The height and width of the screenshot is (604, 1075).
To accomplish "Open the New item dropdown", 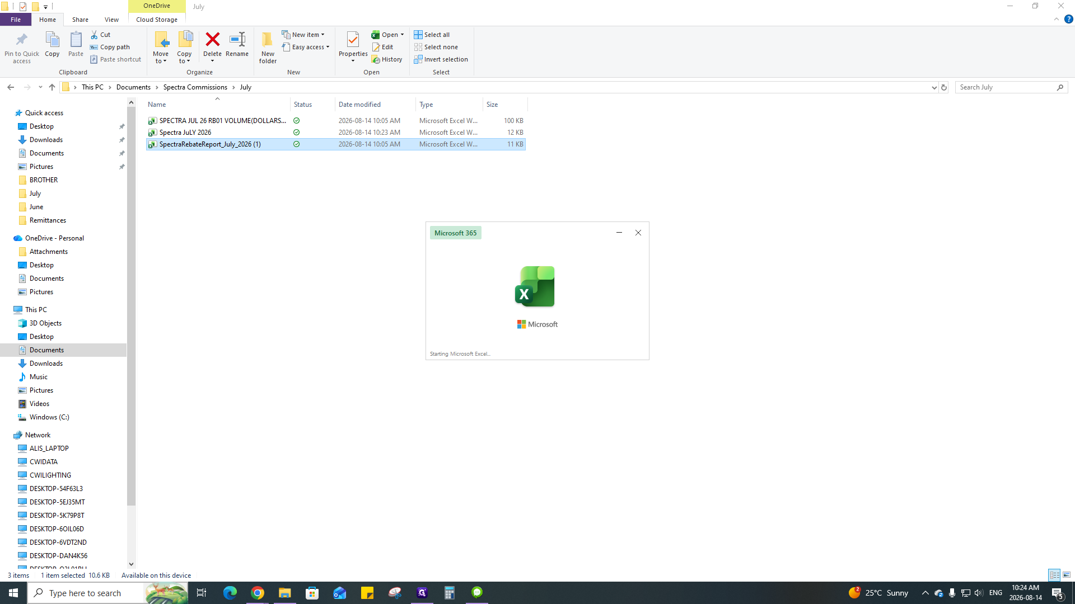I will tap(303, 35).
